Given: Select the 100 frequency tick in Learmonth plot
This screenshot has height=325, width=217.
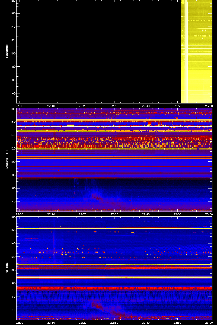Looking at the screenshot, I should point(13,53).
